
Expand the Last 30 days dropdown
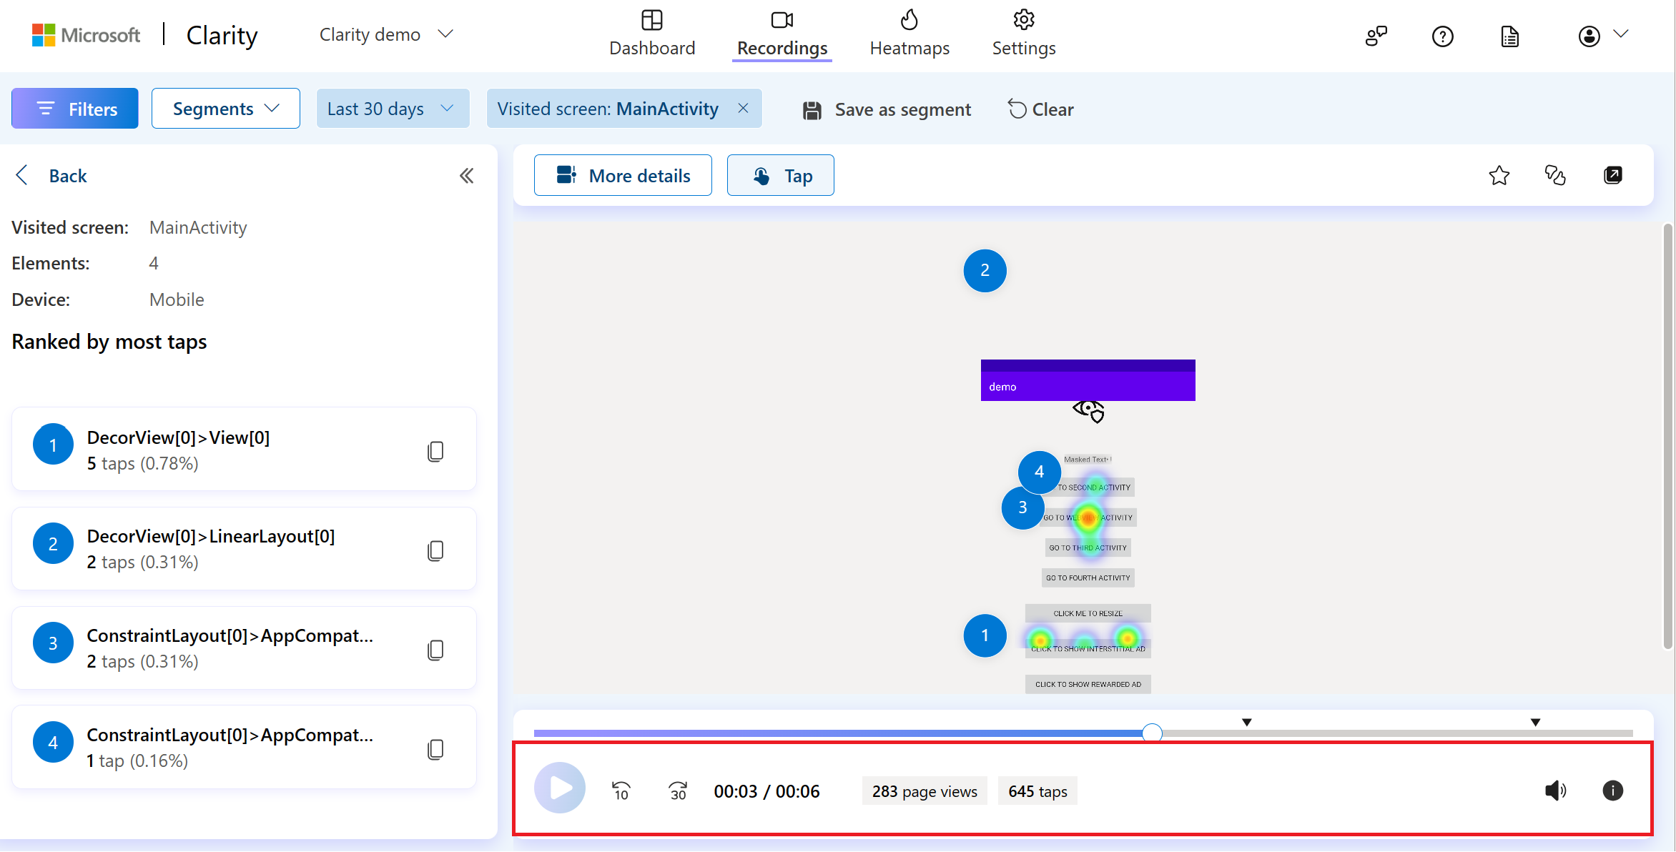tap(391, 108)
